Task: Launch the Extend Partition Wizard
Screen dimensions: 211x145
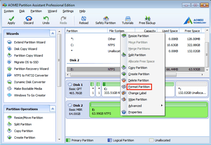Action: 30,42
